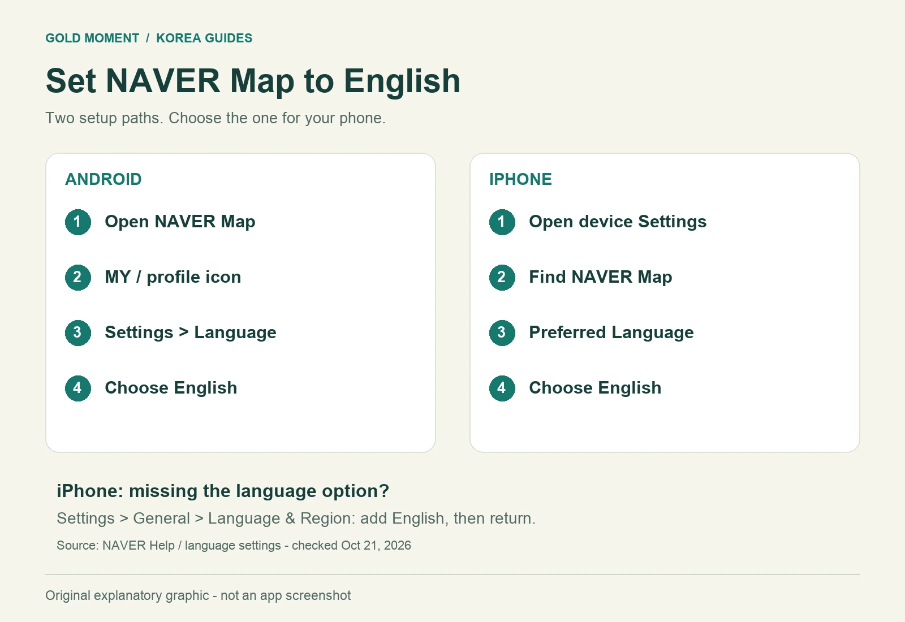This screenshot has height=622, width=905.
Task: Click the 'Set NAVER Map to English' heading
Action: [x=253, y=81]
